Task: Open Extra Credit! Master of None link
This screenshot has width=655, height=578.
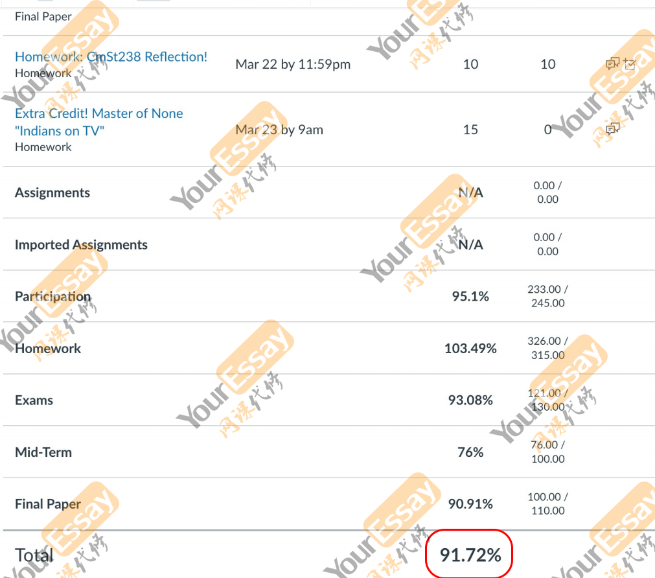Action: (x=99, y=122)
